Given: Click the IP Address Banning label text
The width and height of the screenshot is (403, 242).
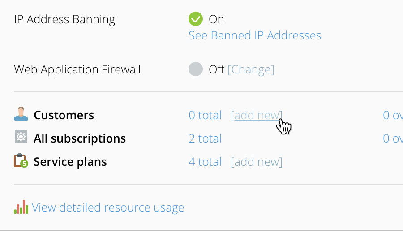Looking at the screenshot, I should (64, 20).
